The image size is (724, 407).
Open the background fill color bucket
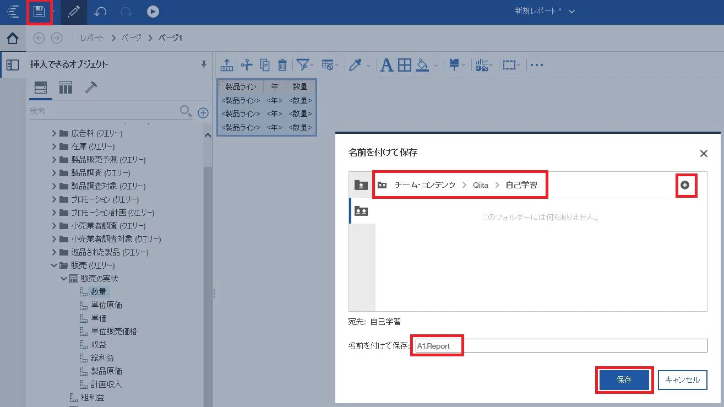(x=422, y=65)
